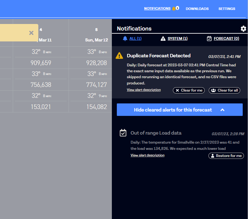Image resolution: width=248 pixels, height=219 pixels.
Task: Click the 153,021 load value
Action: (x=41, y=107)
